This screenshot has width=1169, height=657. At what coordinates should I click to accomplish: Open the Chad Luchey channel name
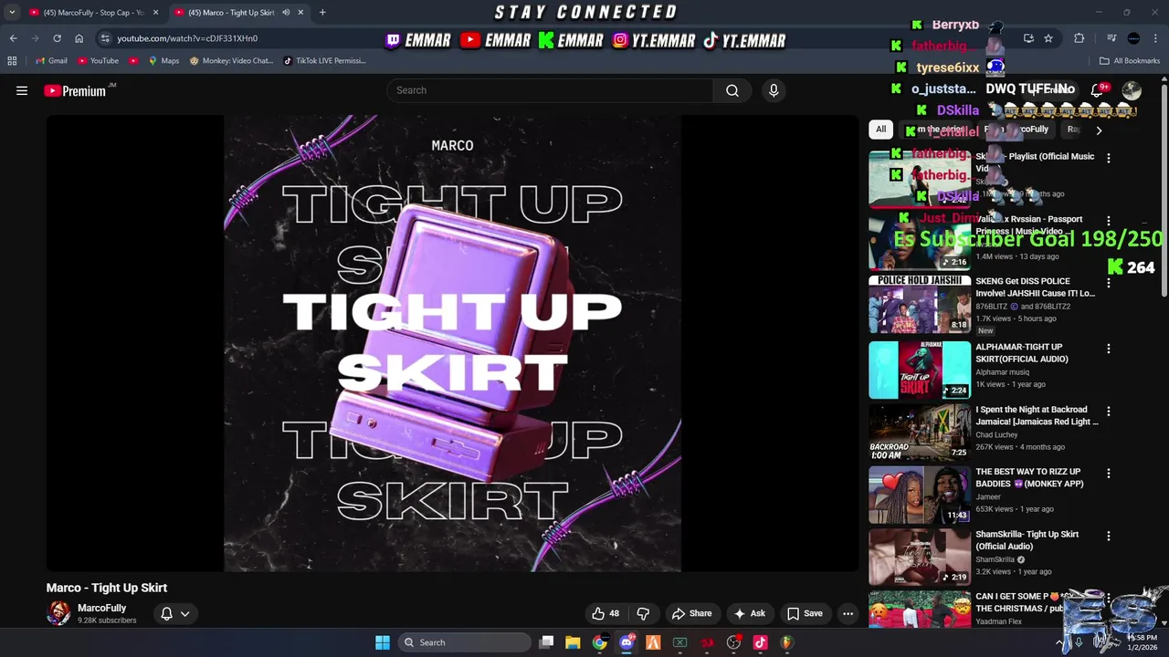pyautogui.click(x=996, y=435)
